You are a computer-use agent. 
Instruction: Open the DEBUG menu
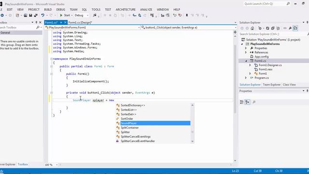click(x=61, y=10)
